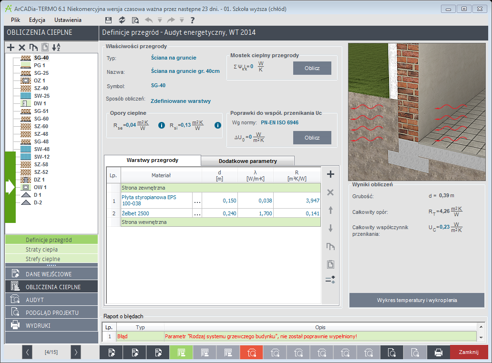
Task: Open AUDYT panel
Action: tap(51, 300)
